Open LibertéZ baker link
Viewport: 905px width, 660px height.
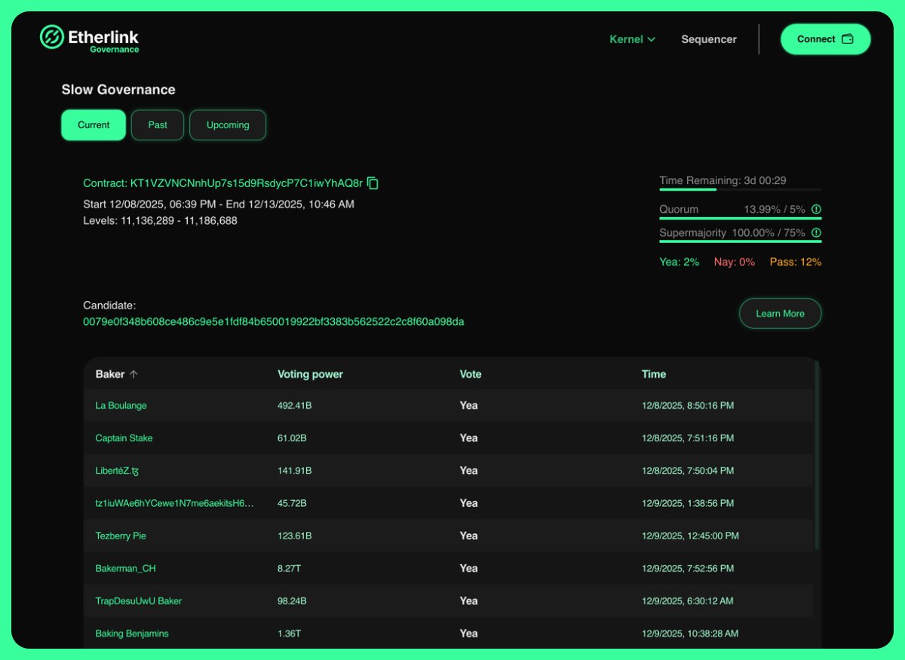117,471
